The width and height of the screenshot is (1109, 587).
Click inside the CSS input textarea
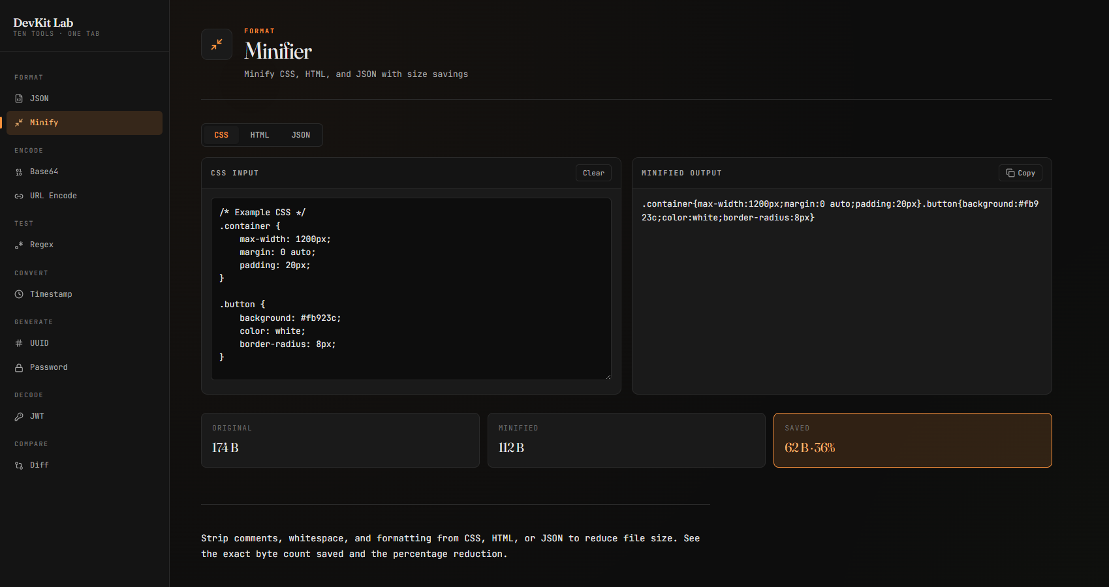point(411,289)
